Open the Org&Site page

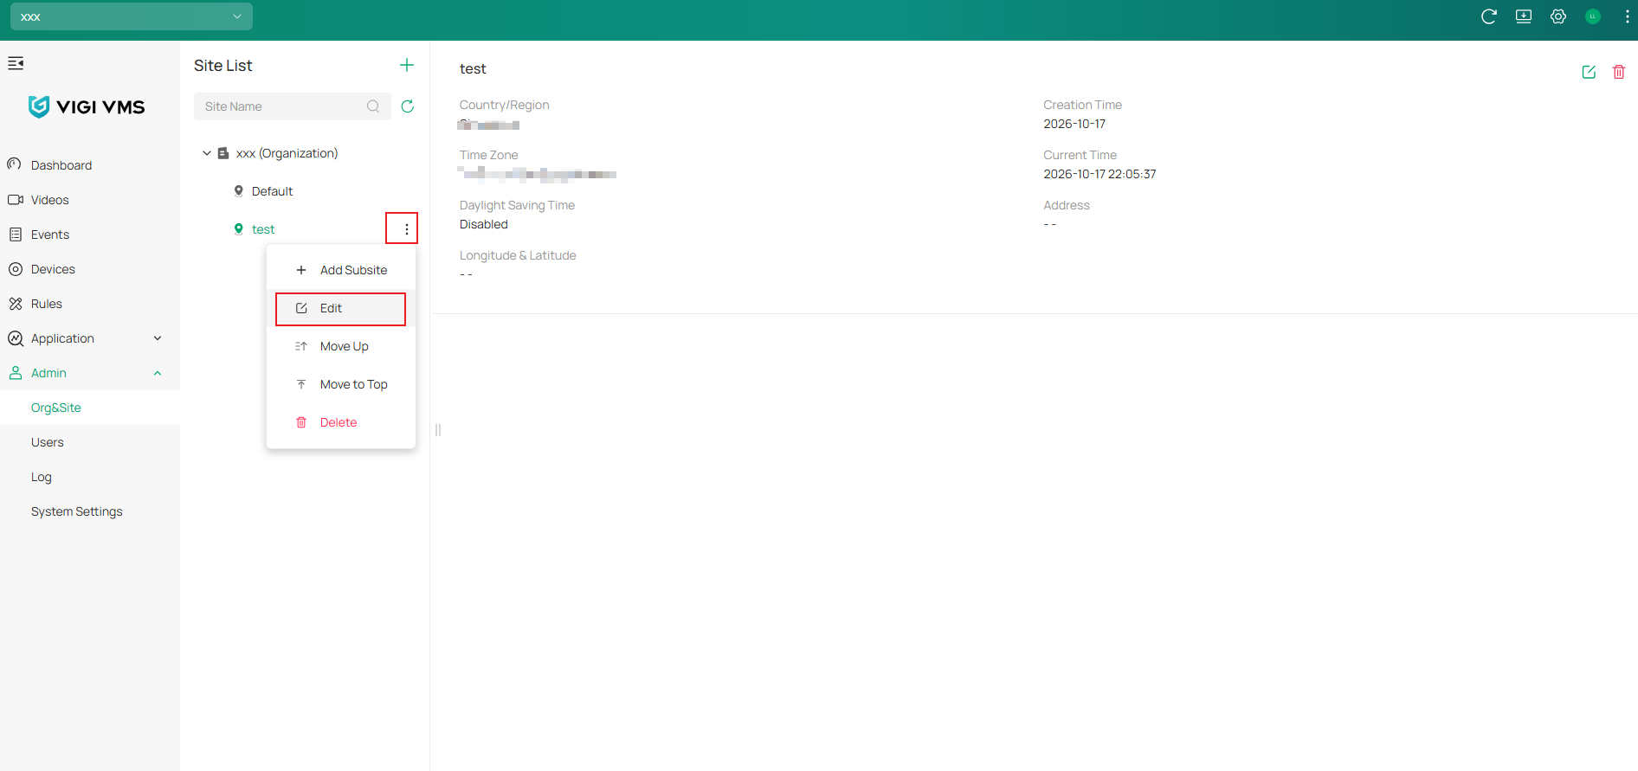90,408
